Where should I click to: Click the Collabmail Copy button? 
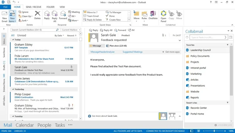pyautogui.click(x=171, y=15)
